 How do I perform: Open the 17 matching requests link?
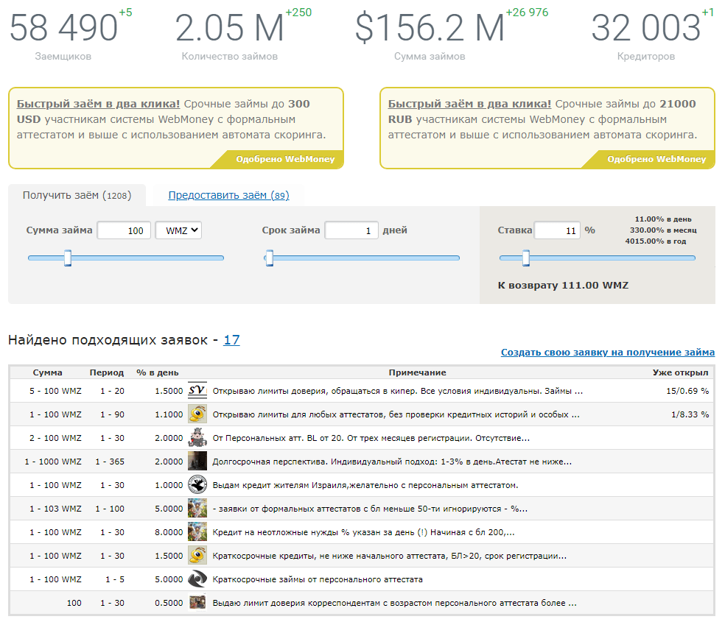[x=231, y=339]
